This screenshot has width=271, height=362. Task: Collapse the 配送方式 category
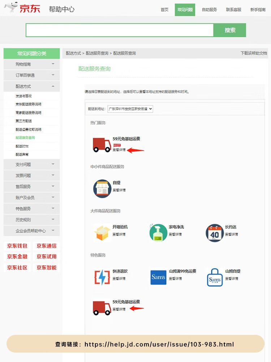click(31, 87)
